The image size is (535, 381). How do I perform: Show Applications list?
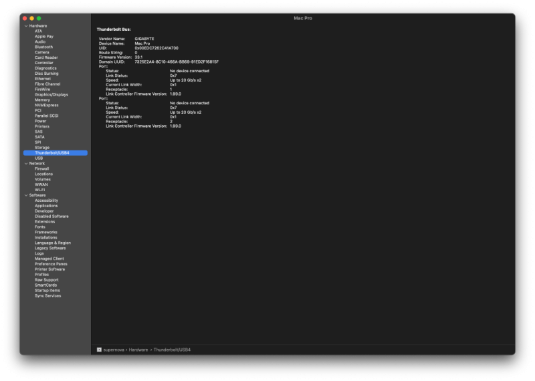coord(46,206)
